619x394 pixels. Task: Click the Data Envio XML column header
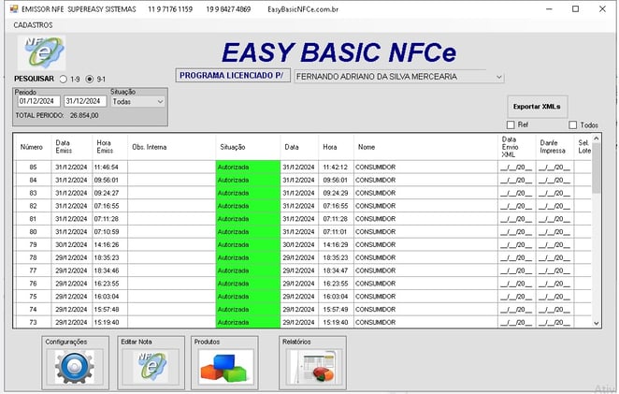coord(517,147)
